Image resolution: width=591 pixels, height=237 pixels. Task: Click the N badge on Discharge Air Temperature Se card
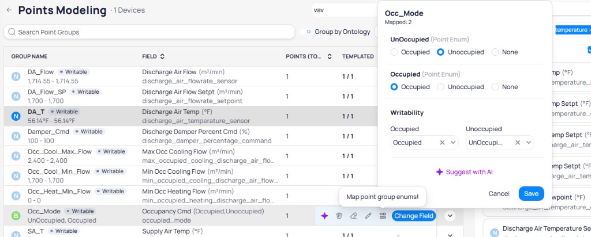point(494,233)
